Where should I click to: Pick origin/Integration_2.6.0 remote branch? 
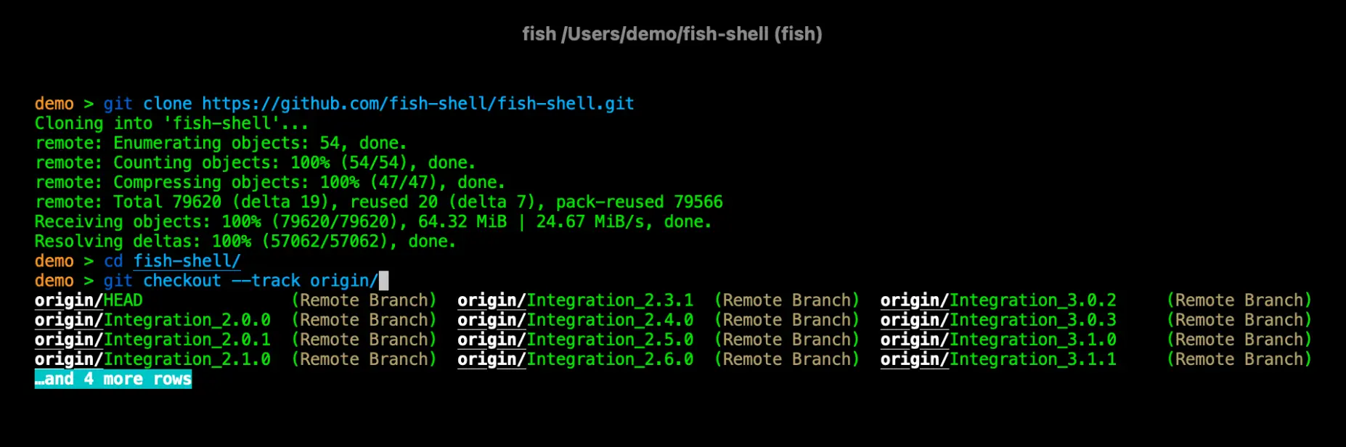tap(575, 359)
